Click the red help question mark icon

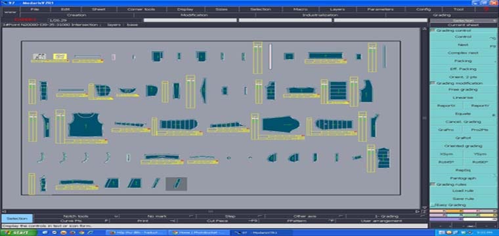click(486, 9)
